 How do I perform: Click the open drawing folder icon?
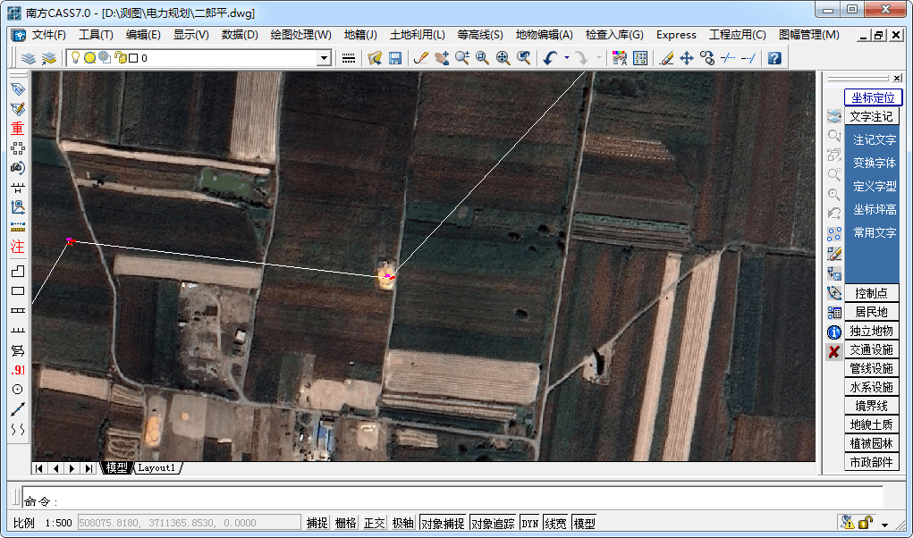[375, 58]
